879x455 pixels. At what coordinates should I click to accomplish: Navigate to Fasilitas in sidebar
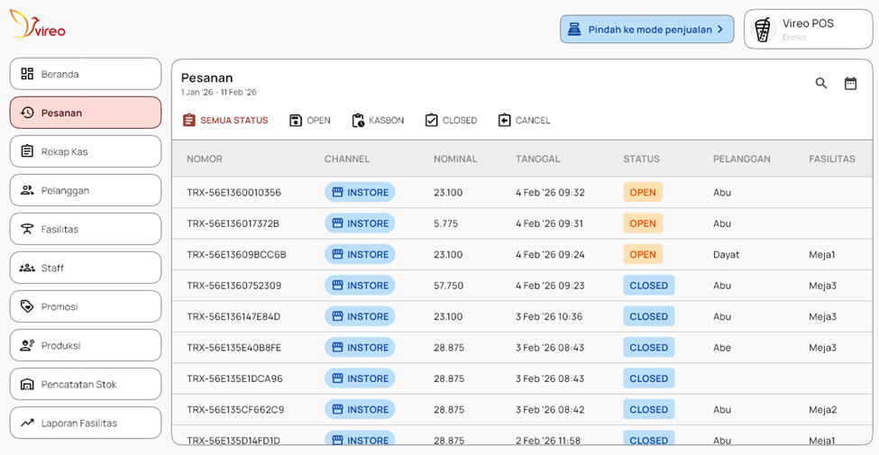pyautogui.click(x=86, y=229)
